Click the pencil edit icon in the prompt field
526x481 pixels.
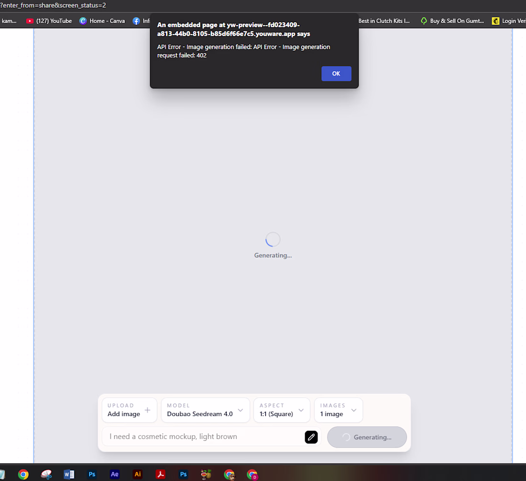click(311, 437)
